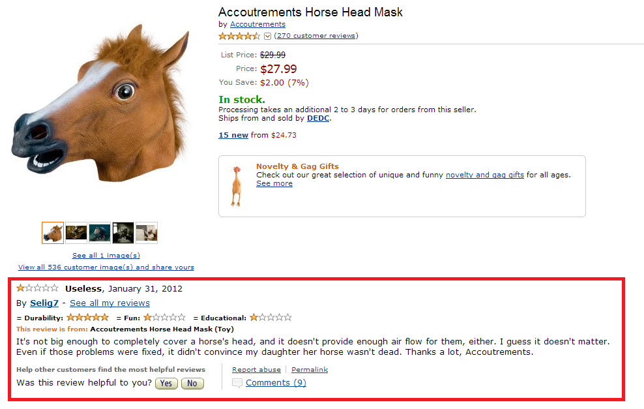Open the 270 customer reviews link

pos(316,35)
